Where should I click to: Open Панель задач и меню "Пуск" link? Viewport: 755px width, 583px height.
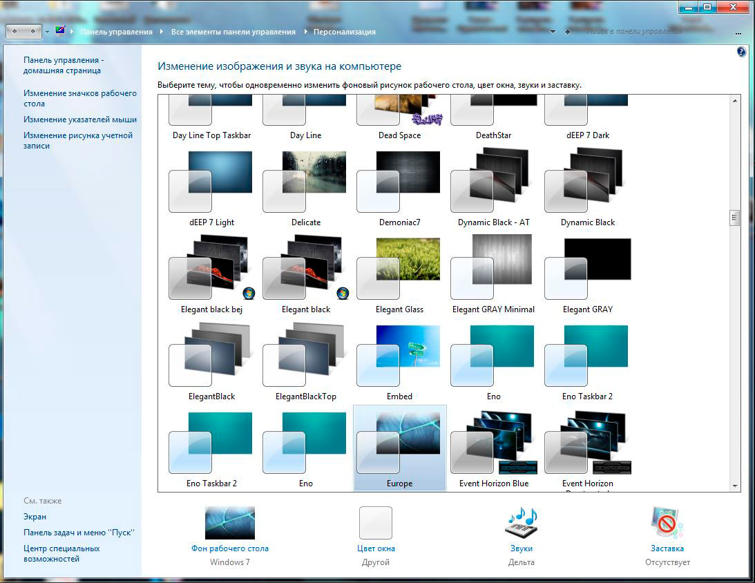click(79, 533)
